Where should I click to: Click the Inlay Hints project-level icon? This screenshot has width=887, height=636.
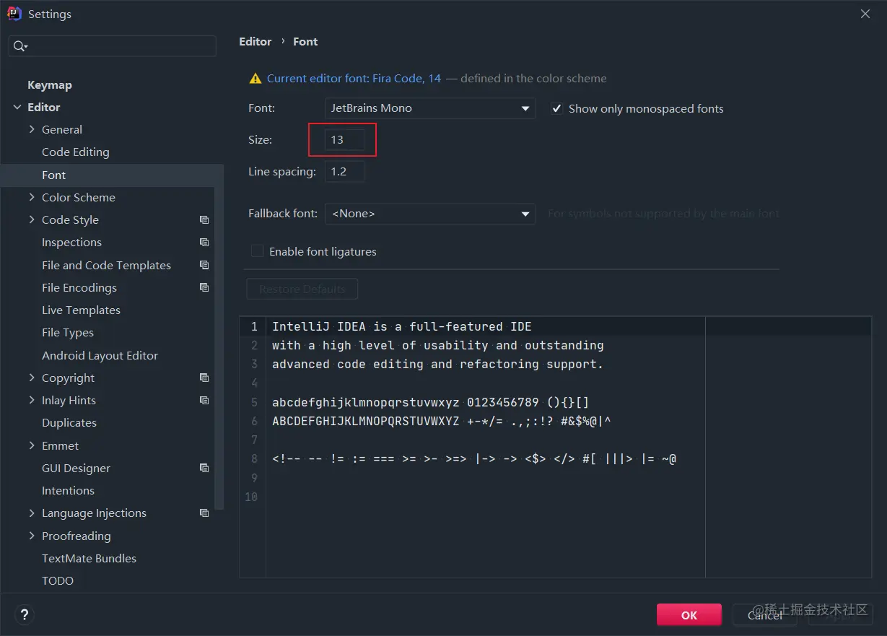coord(204,401)
